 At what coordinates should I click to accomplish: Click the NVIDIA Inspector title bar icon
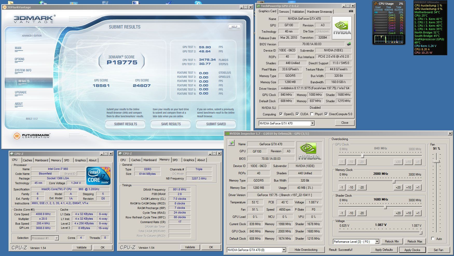(x=227, y=134)
